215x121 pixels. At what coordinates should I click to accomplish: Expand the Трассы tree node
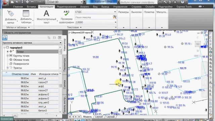tap(8, 68)
